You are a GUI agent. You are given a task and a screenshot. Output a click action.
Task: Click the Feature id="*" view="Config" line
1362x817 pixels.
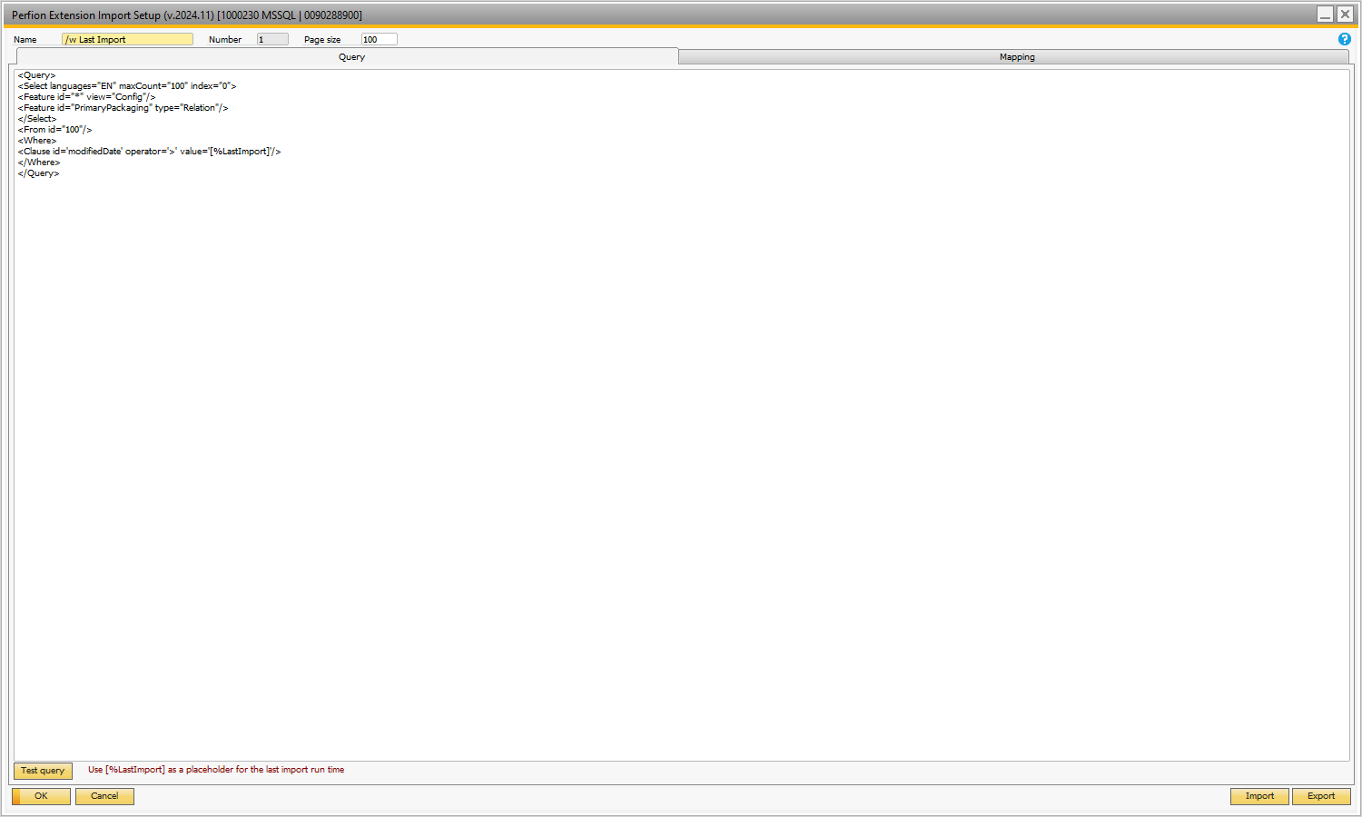click(x=86, y=97)
